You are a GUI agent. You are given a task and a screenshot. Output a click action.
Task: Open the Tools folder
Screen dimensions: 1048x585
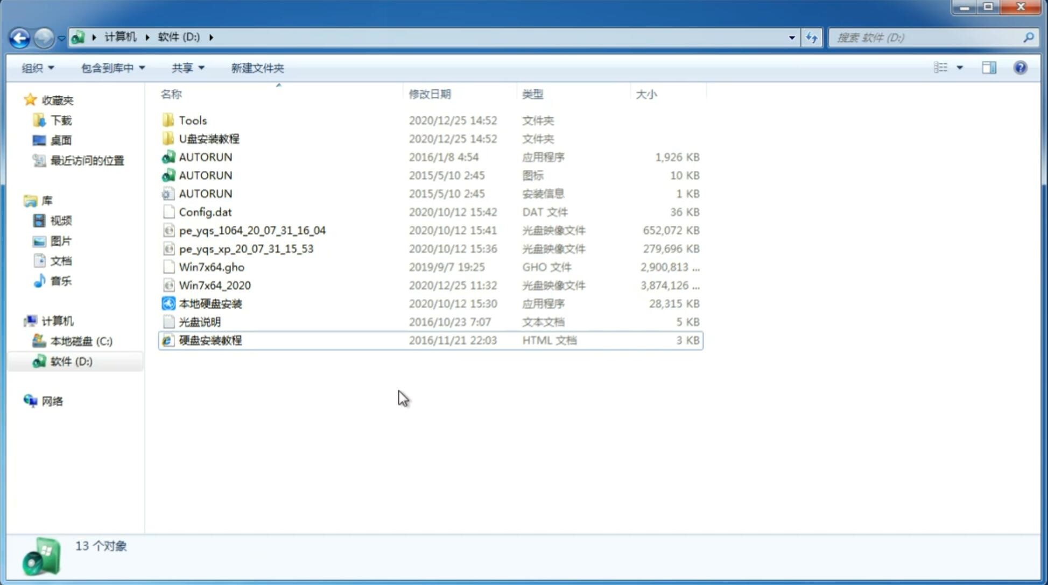(192, 120)
